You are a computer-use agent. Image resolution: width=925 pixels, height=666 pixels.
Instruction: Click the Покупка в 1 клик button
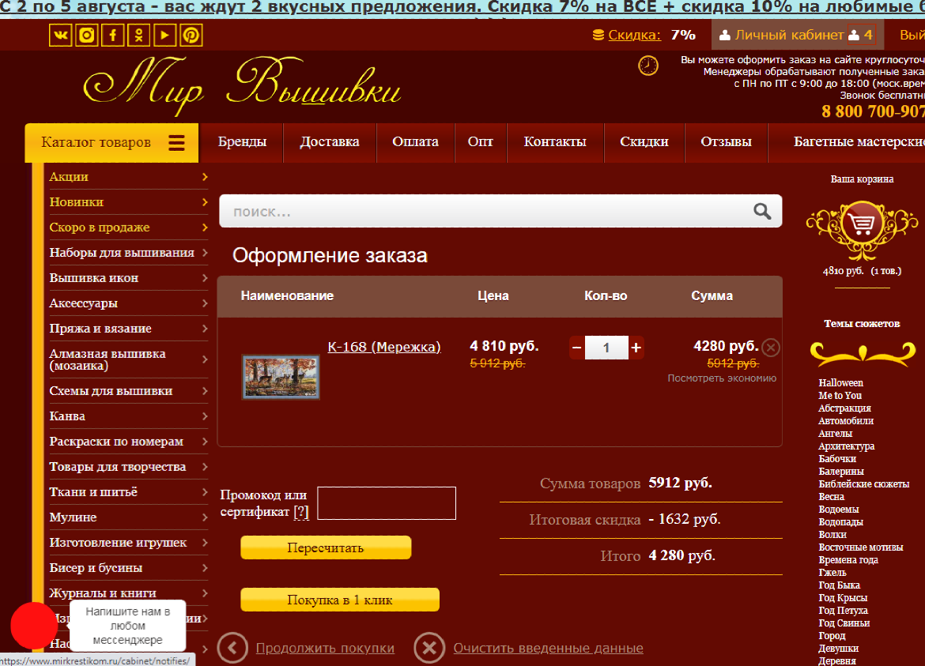point(339,600)
